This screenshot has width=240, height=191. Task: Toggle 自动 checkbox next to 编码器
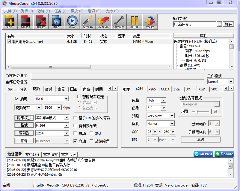coord(75,133)
